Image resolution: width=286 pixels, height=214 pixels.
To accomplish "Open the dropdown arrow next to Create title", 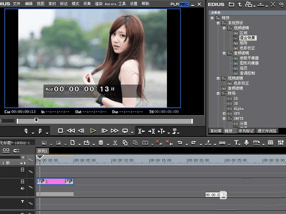I will coord(239,145).
